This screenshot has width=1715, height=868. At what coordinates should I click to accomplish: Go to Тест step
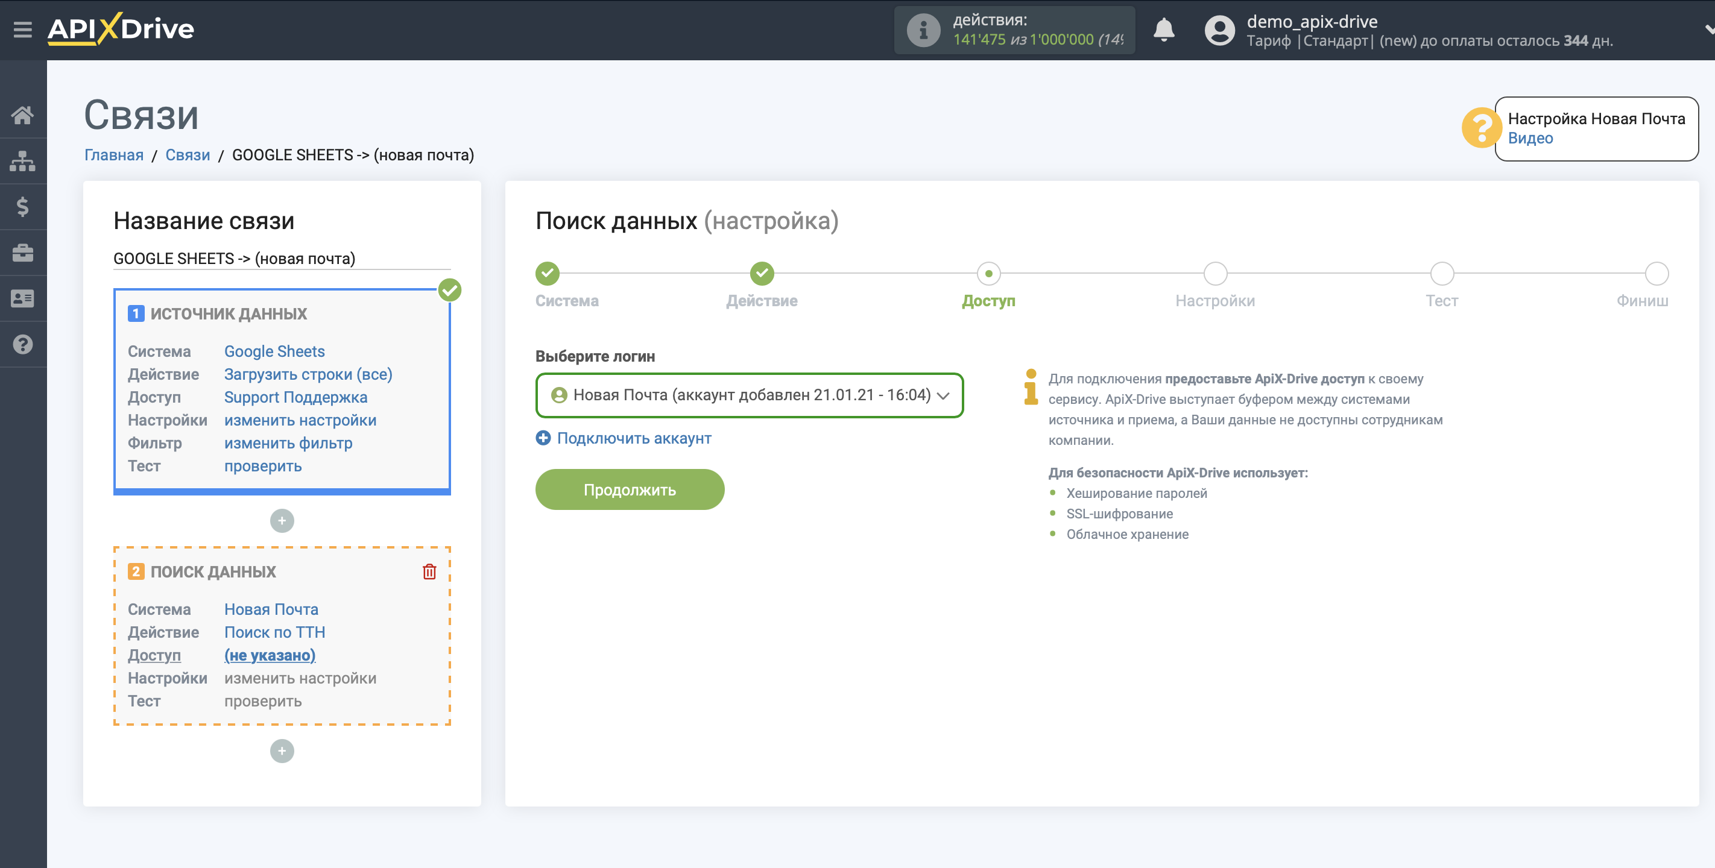tap(1442, 273)
